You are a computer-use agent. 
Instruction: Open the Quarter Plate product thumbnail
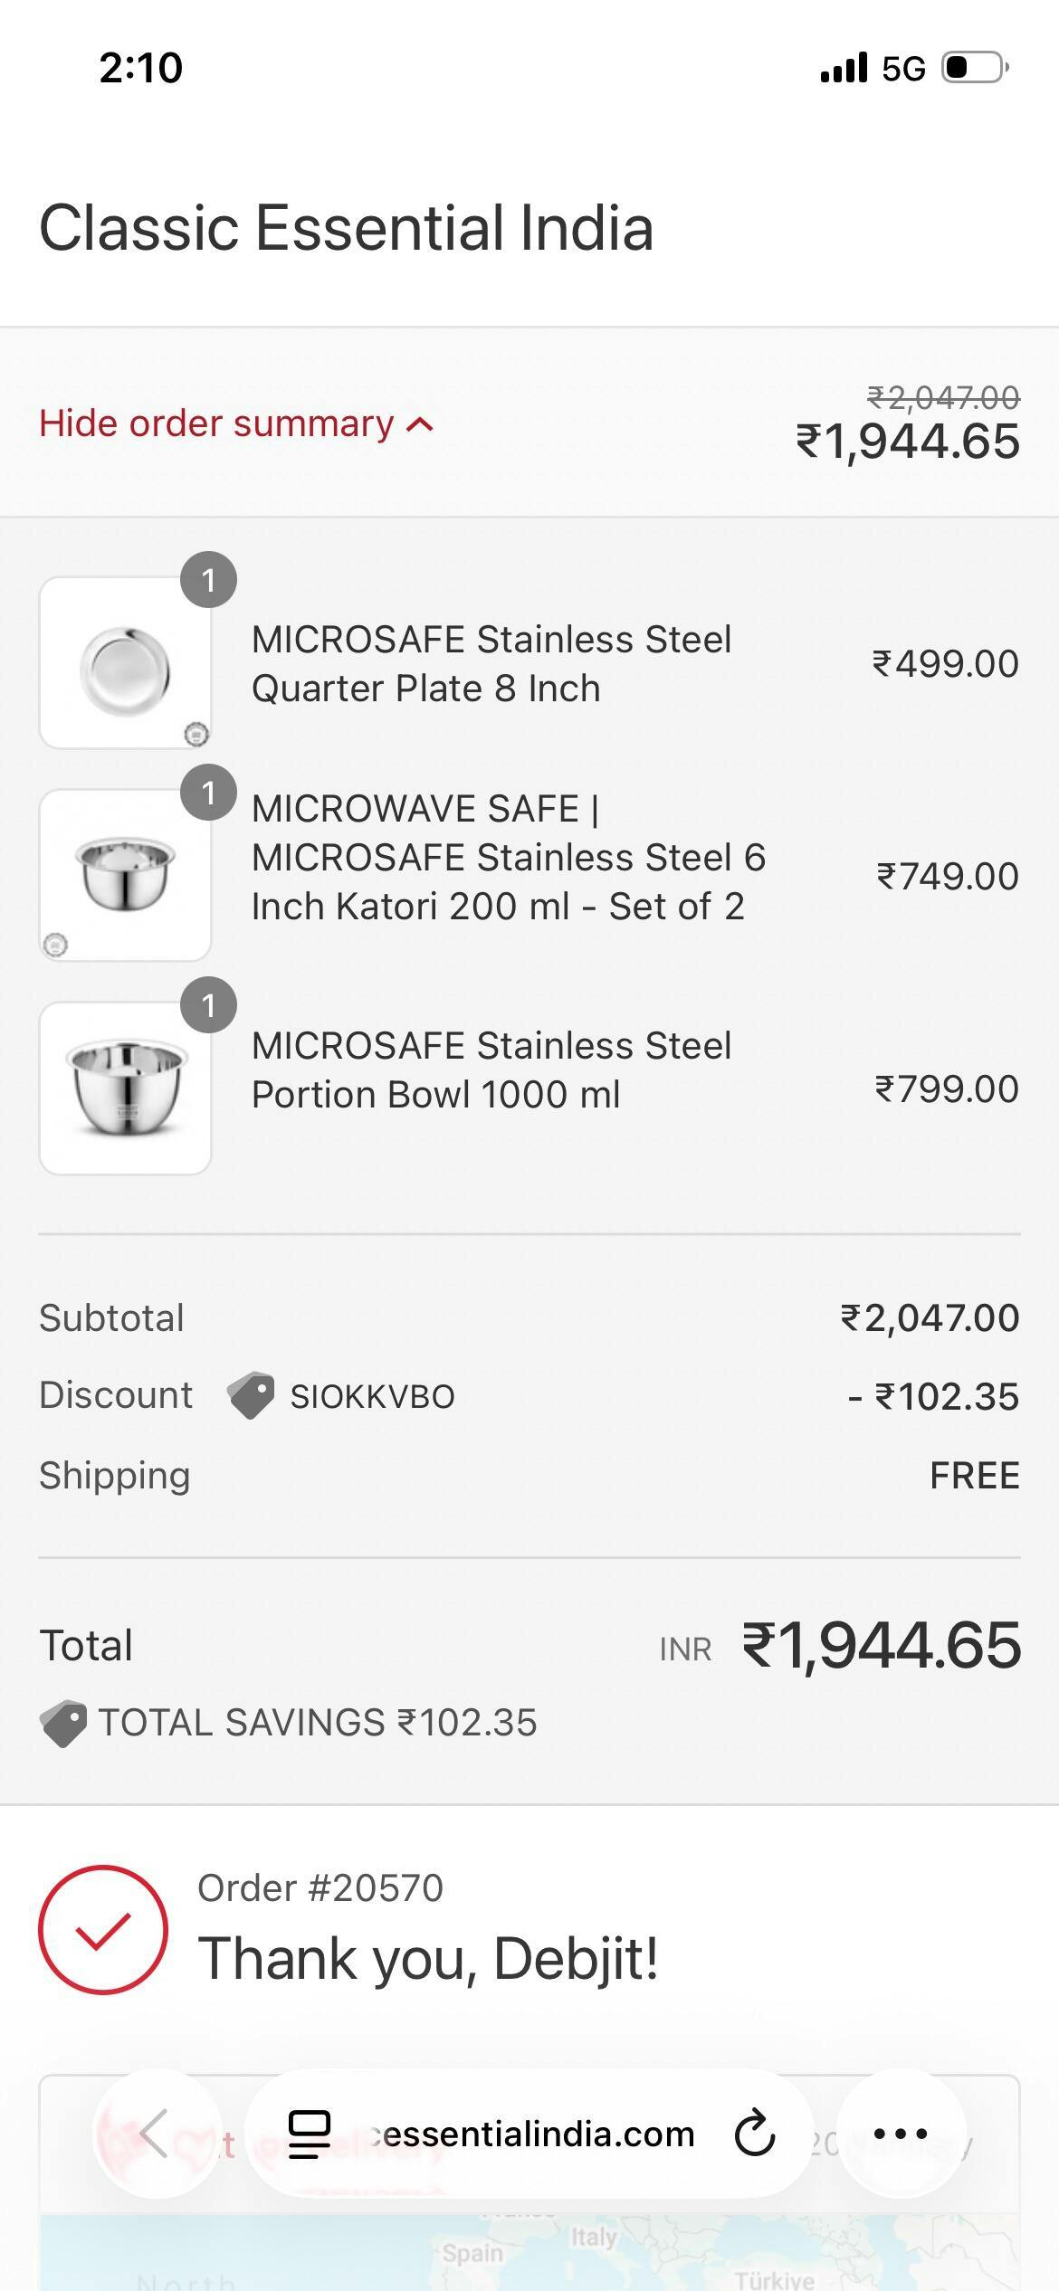[125, 663]
